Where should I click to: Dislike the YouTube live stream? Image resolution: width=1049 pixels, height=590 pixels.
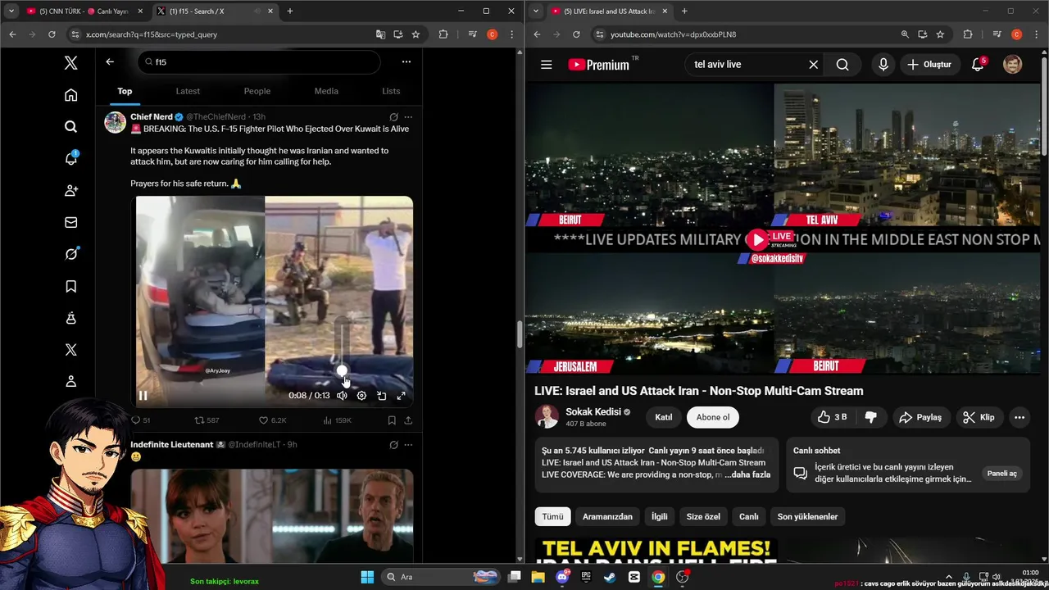(x=870, y=417)
